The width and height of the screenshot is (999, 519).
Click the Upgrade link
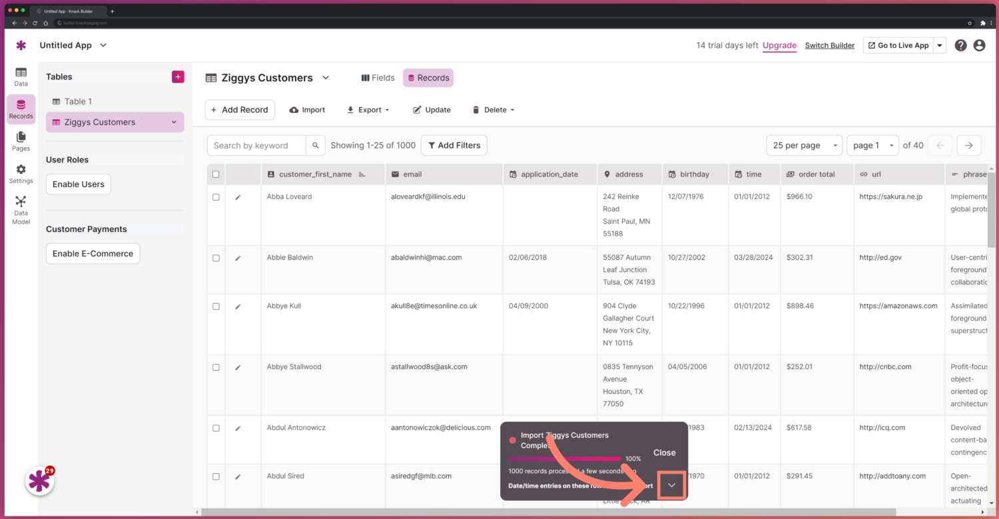click(x=779, y=45)
